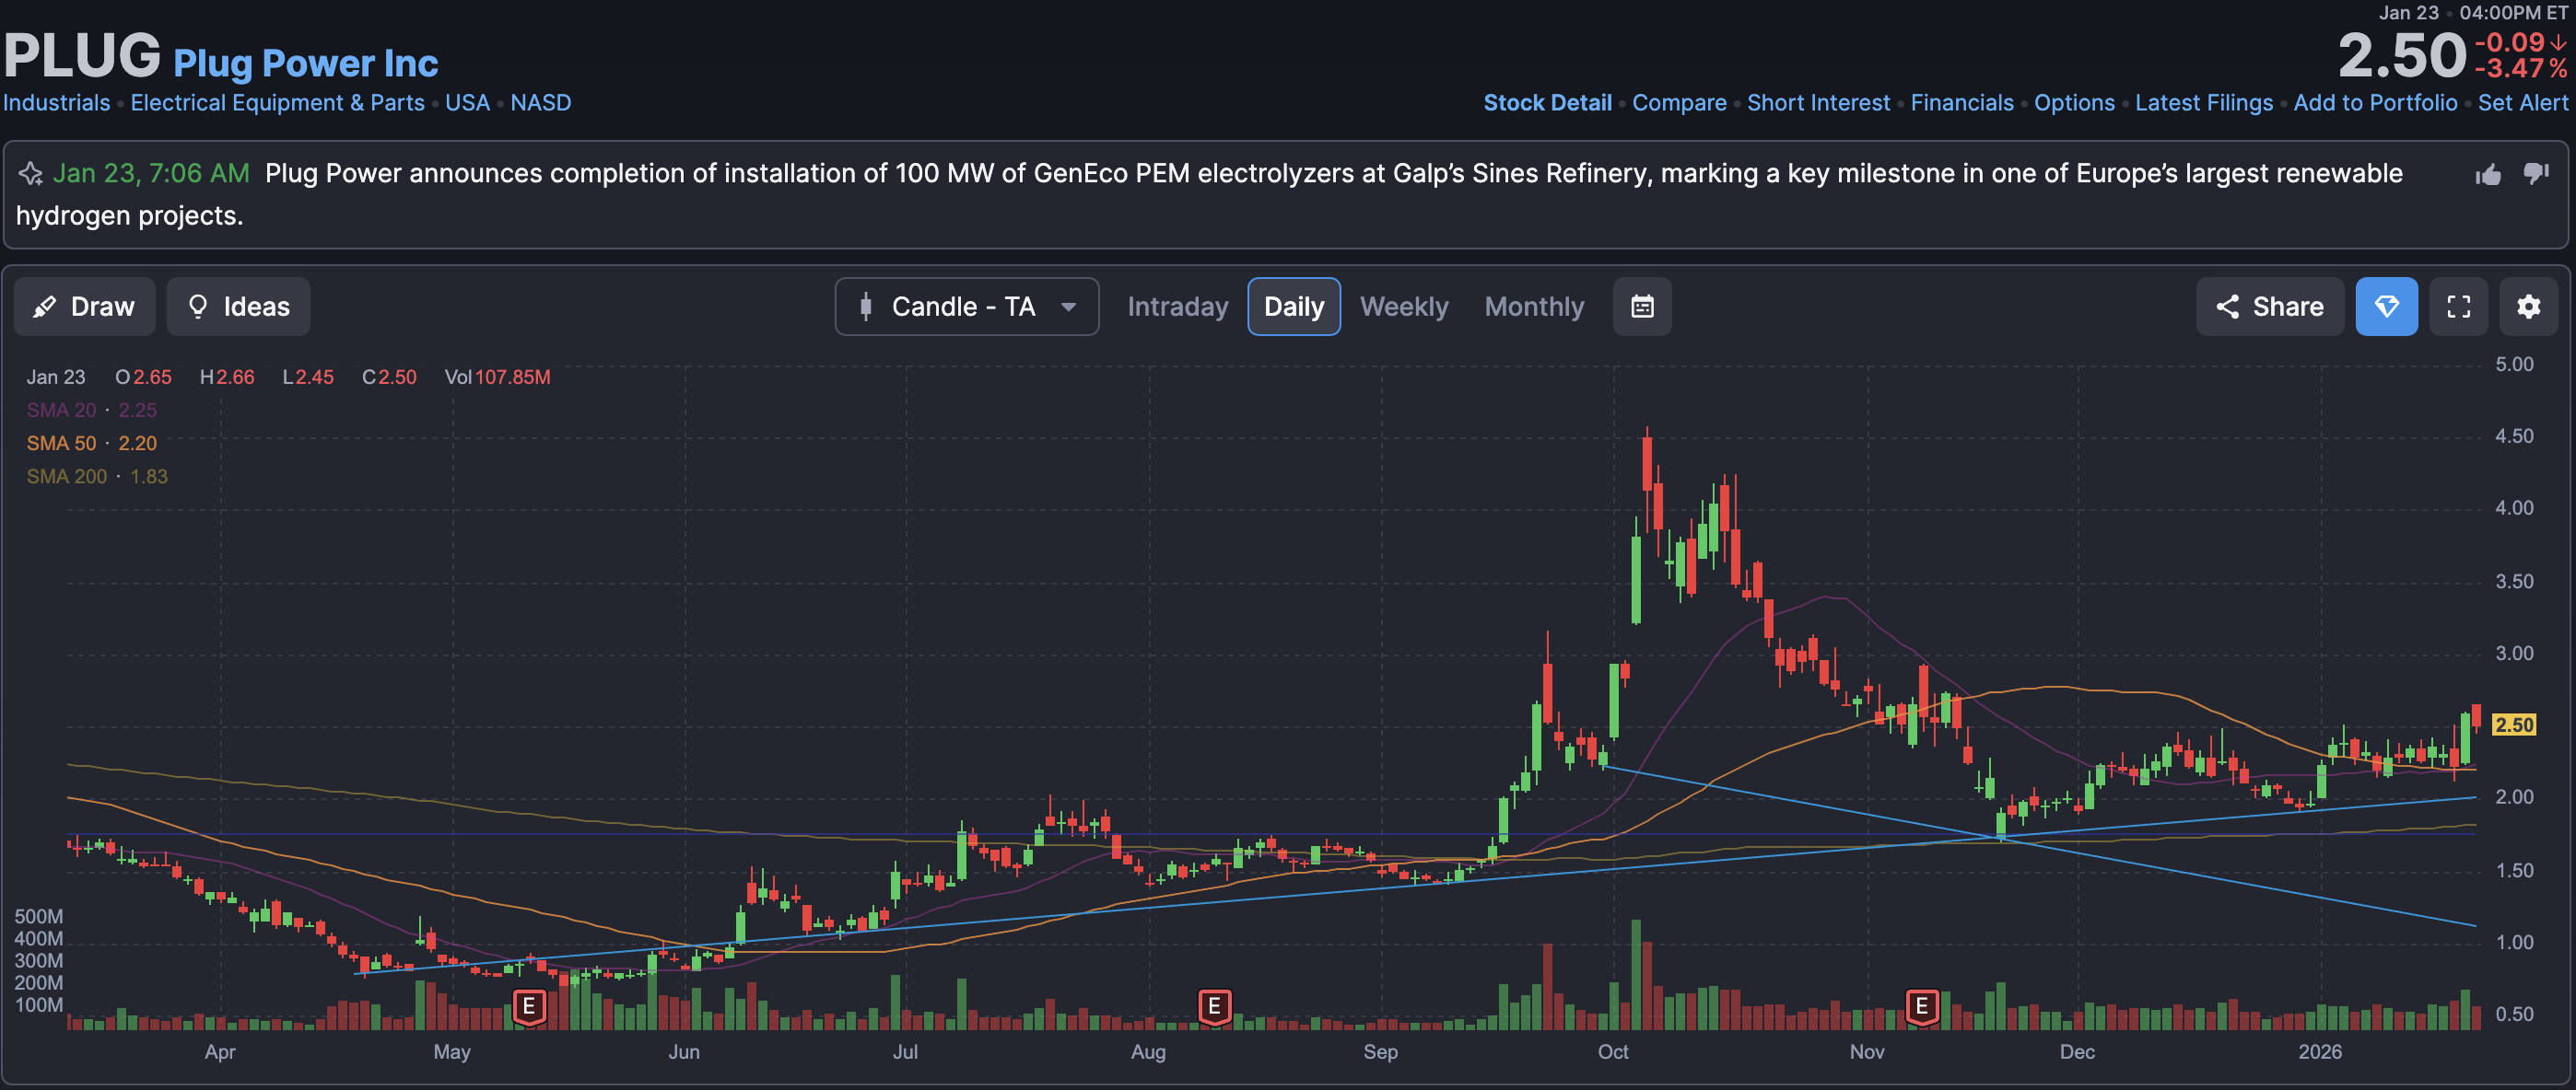Image resolution: width=2576 pixels, height=1090 pixels.
Task: Enter fullscreen chart mode
Action: 2458,307
